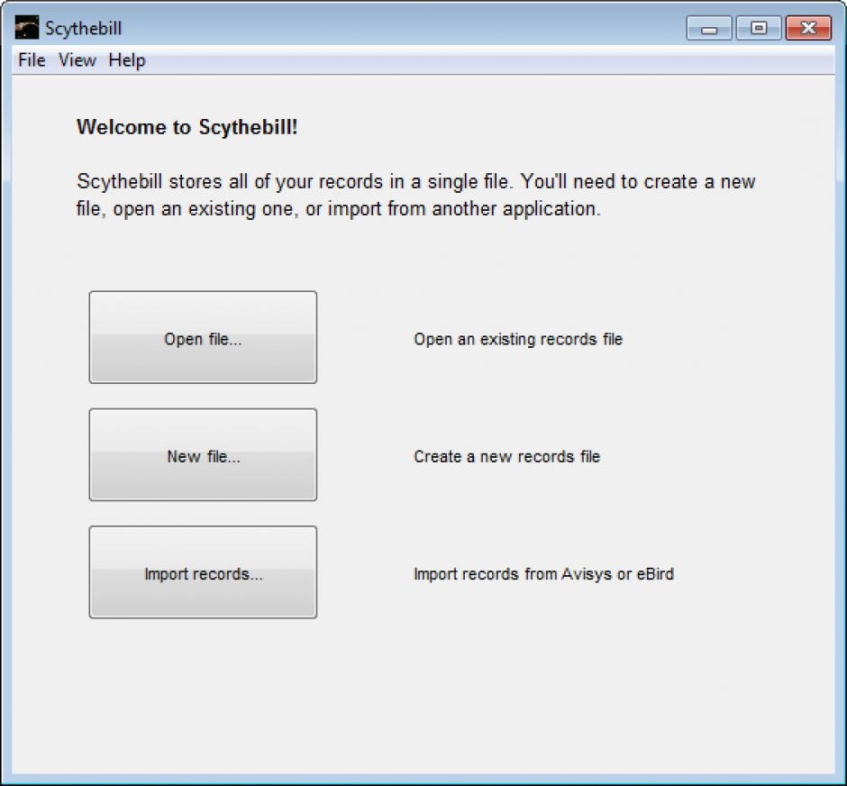Open the File menu
Viewport: 847px width, 786px height.
[32, 60]
